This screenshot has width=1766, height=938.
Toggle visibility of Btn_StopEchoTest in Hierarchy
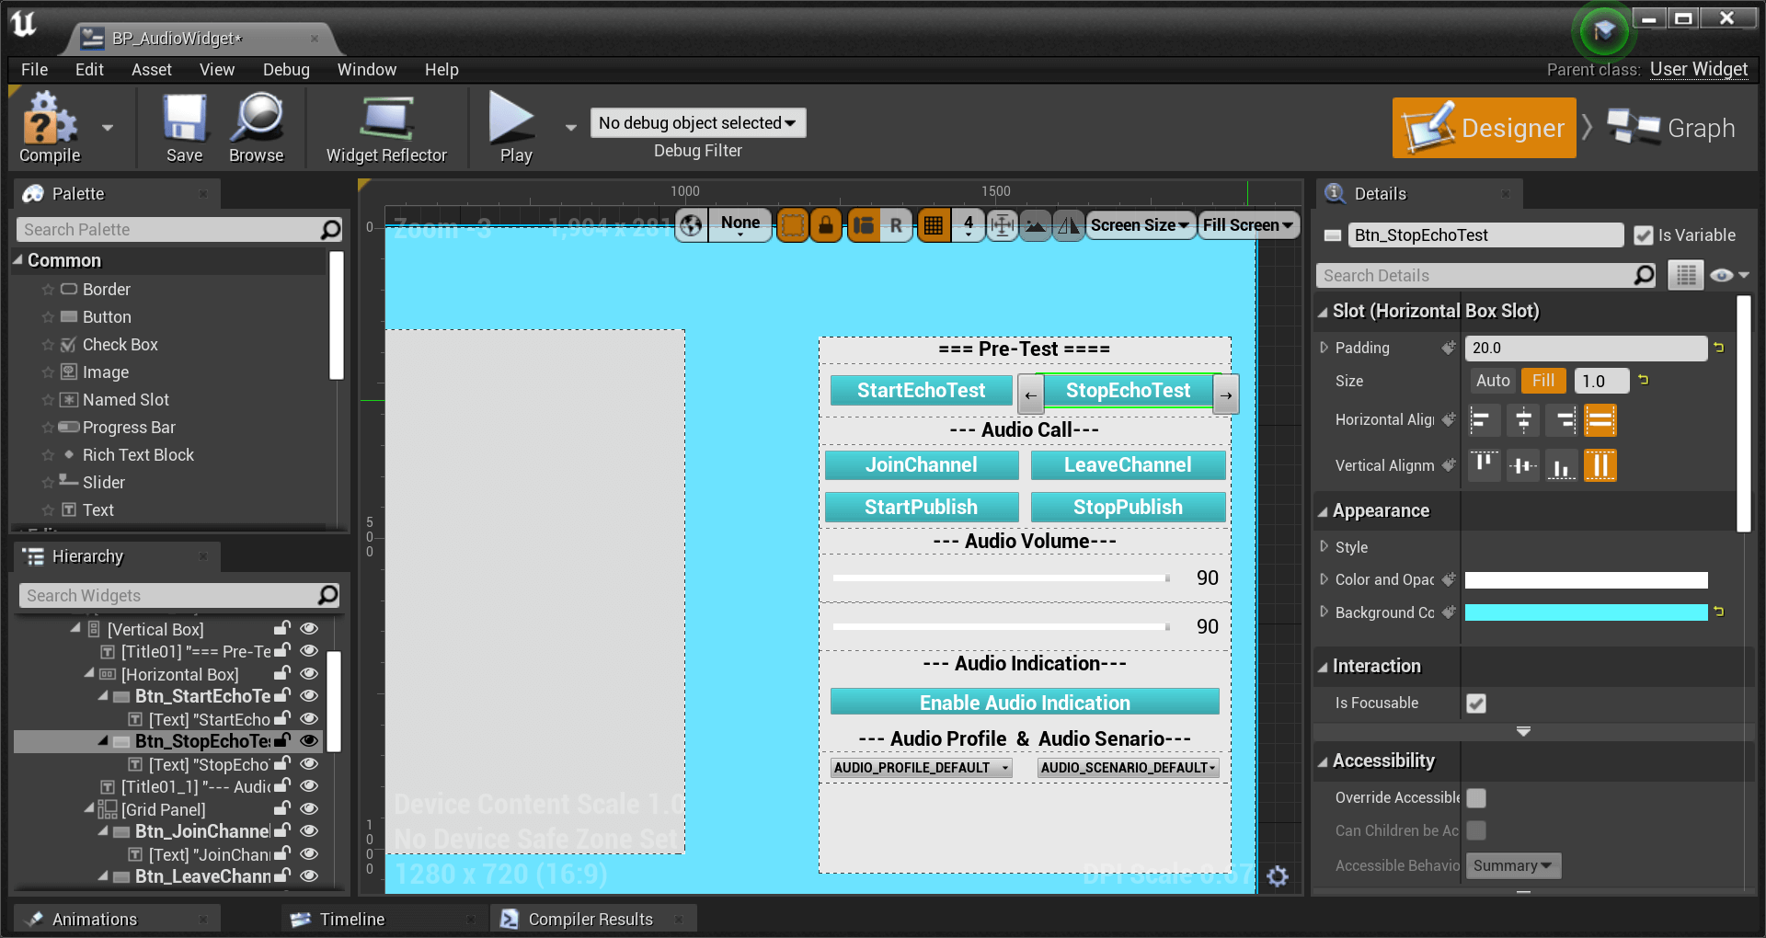point(310,740)
